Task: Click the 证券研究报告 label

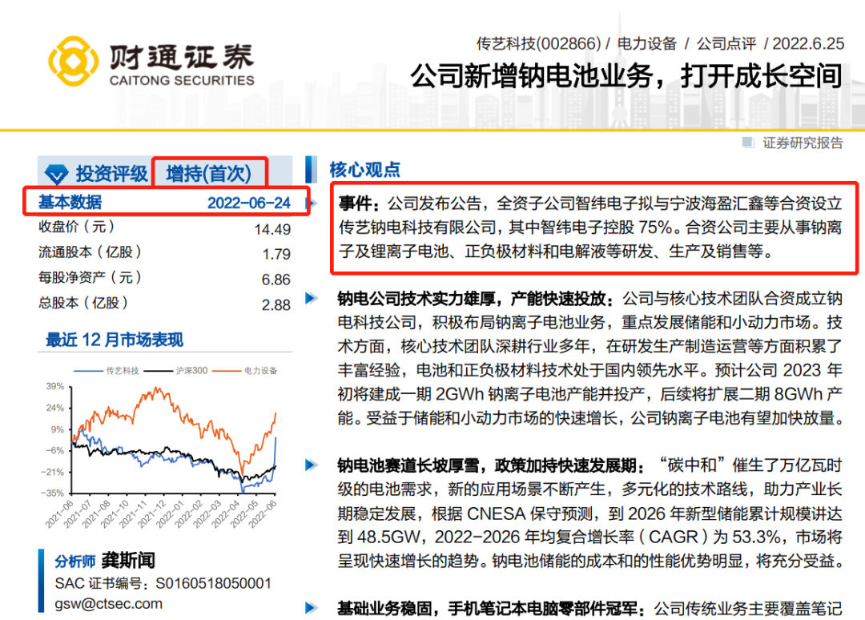Action: [803, 143]
